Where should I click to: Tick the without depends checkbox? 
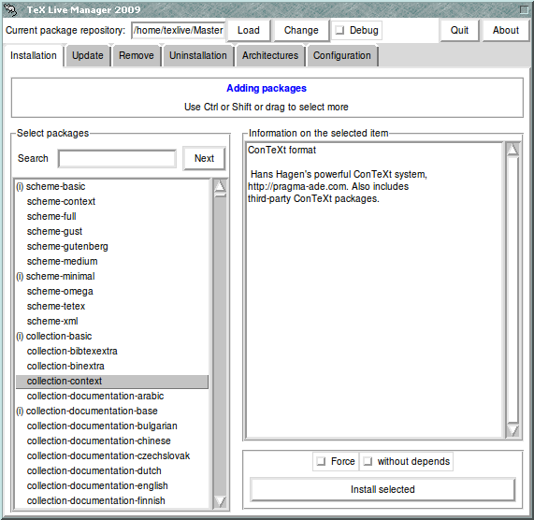[368, 461]
